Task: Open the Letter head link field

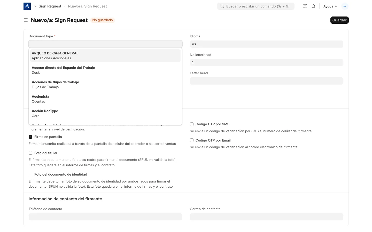Action: (x=267, y=81)
